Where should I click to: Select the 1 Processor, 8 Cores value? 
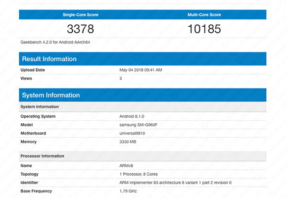coord(139,174)
